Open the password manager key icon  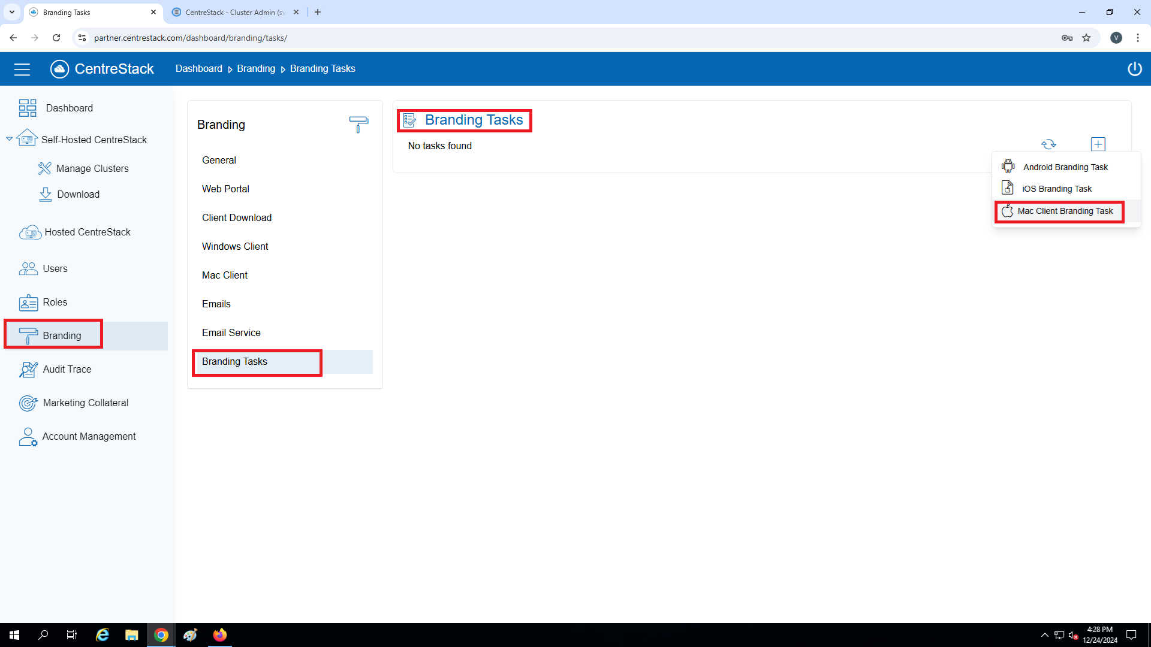1067,38
